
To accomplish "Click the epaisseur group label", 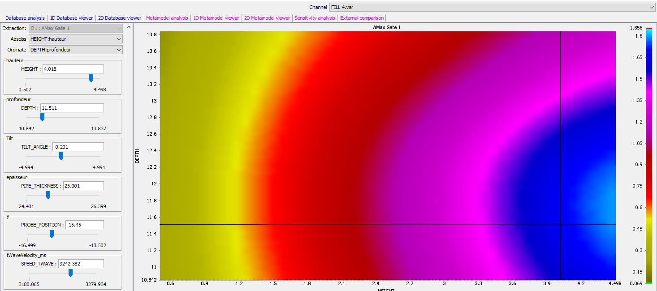I will [17, 177].
